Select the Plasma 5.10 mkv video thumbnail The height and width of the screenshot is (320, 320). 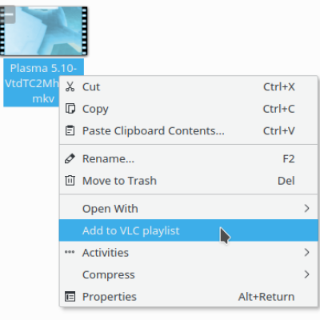pos(44,31)
